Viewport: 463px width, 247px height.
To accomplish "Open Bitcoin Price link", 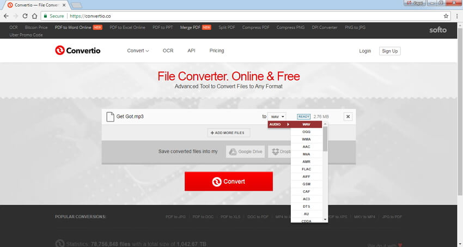I will (x=36, y=27).
